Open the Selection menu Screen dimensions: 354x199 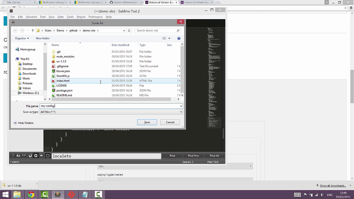click(x=31, y=17)
